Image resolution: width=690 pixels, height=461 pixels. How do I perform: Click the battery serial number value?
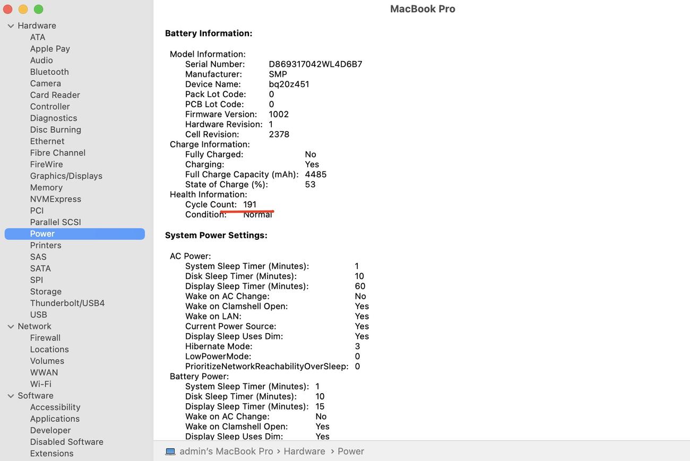click(316, 64)
